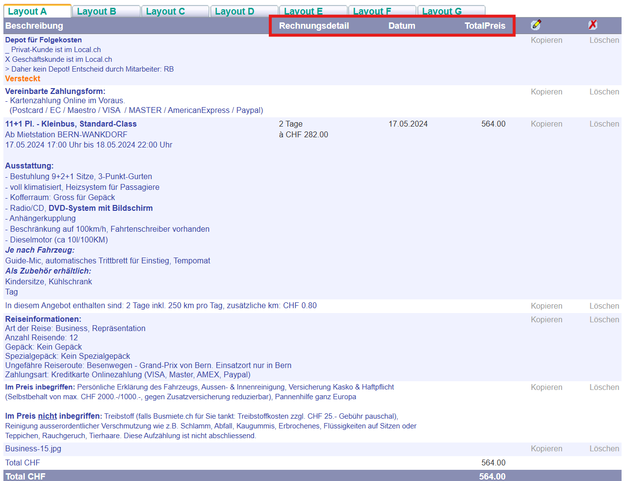This screenshot has width=624, height=481.
Task: Switch to the Layout F tab
Action: 383,11
